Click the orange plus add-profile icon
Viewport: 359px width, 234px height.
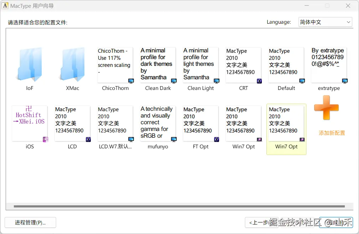326,108
